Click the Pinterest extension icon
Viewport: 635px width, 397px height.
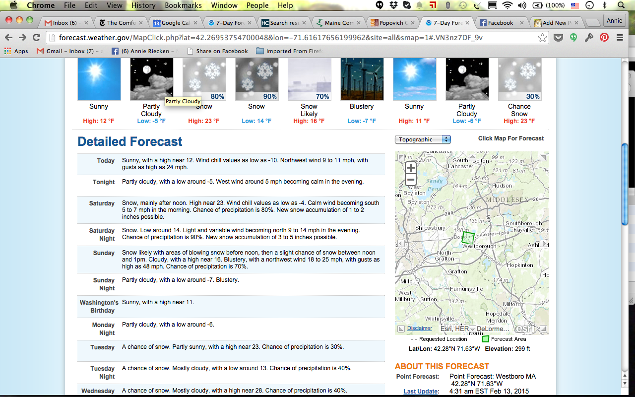tap(604, 38)
